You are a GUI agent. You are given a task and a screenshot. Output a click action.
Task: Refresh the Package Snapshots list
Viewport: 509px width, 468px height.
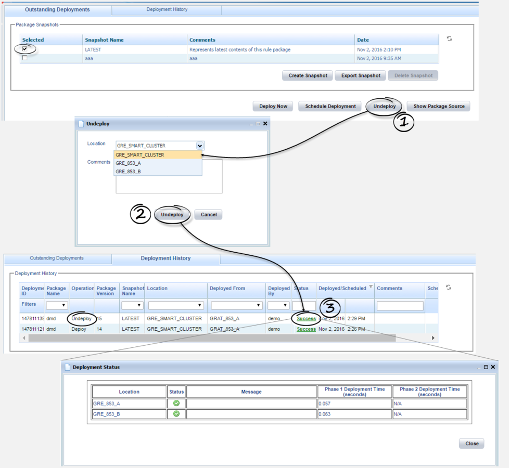[x=449, y=38]
